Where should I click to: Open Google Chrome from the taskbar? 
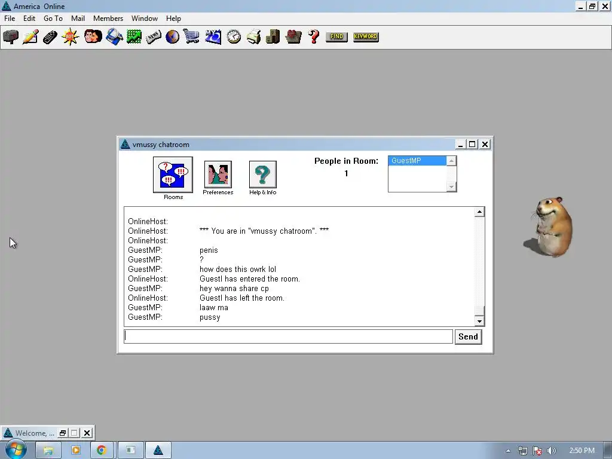pyautogui.click(x=102, y=451)
